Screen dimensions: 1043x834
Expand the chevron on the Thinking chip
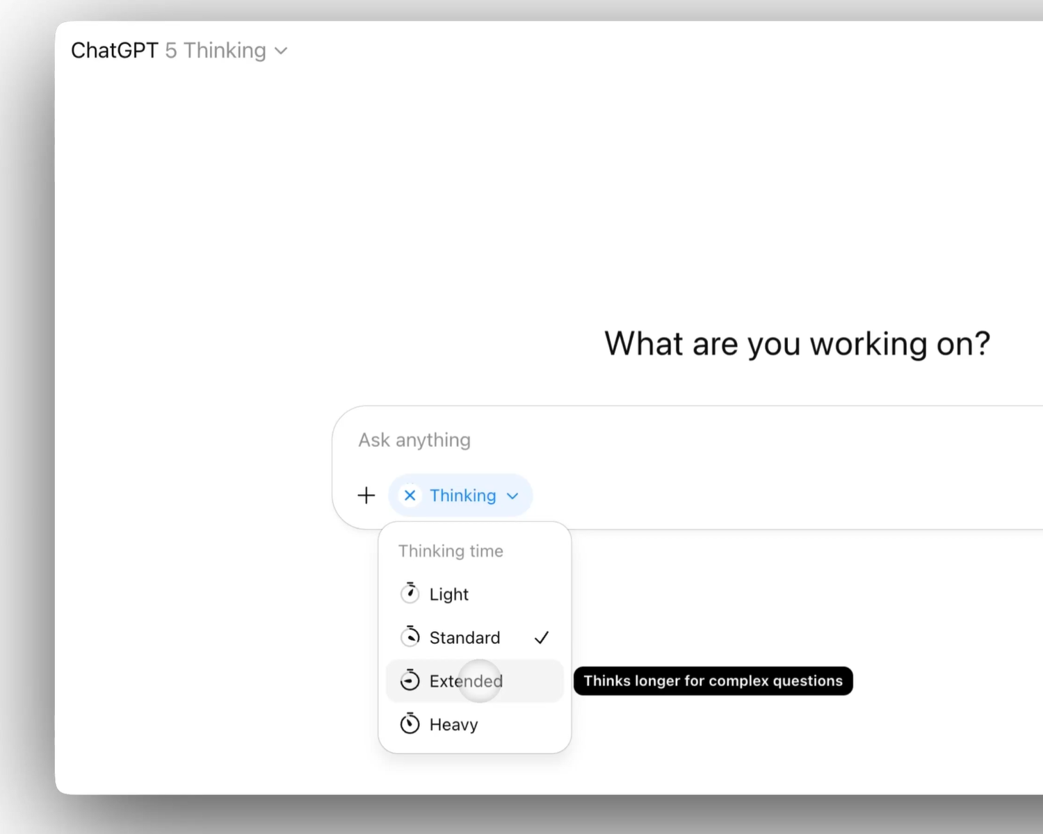[512, 496]
